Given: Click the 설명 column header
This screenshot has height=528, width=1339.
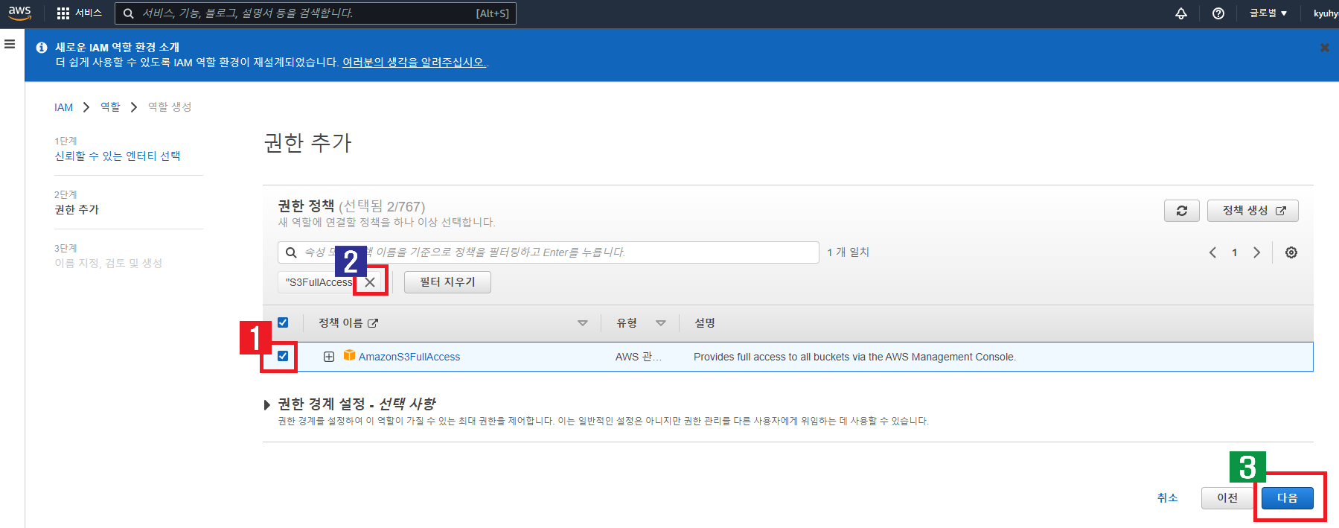Looking at the screenshot, I should (x=705, y=323).
